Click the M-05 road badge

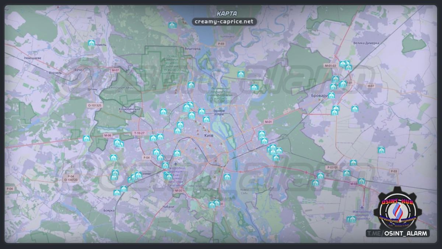point(179,190)
